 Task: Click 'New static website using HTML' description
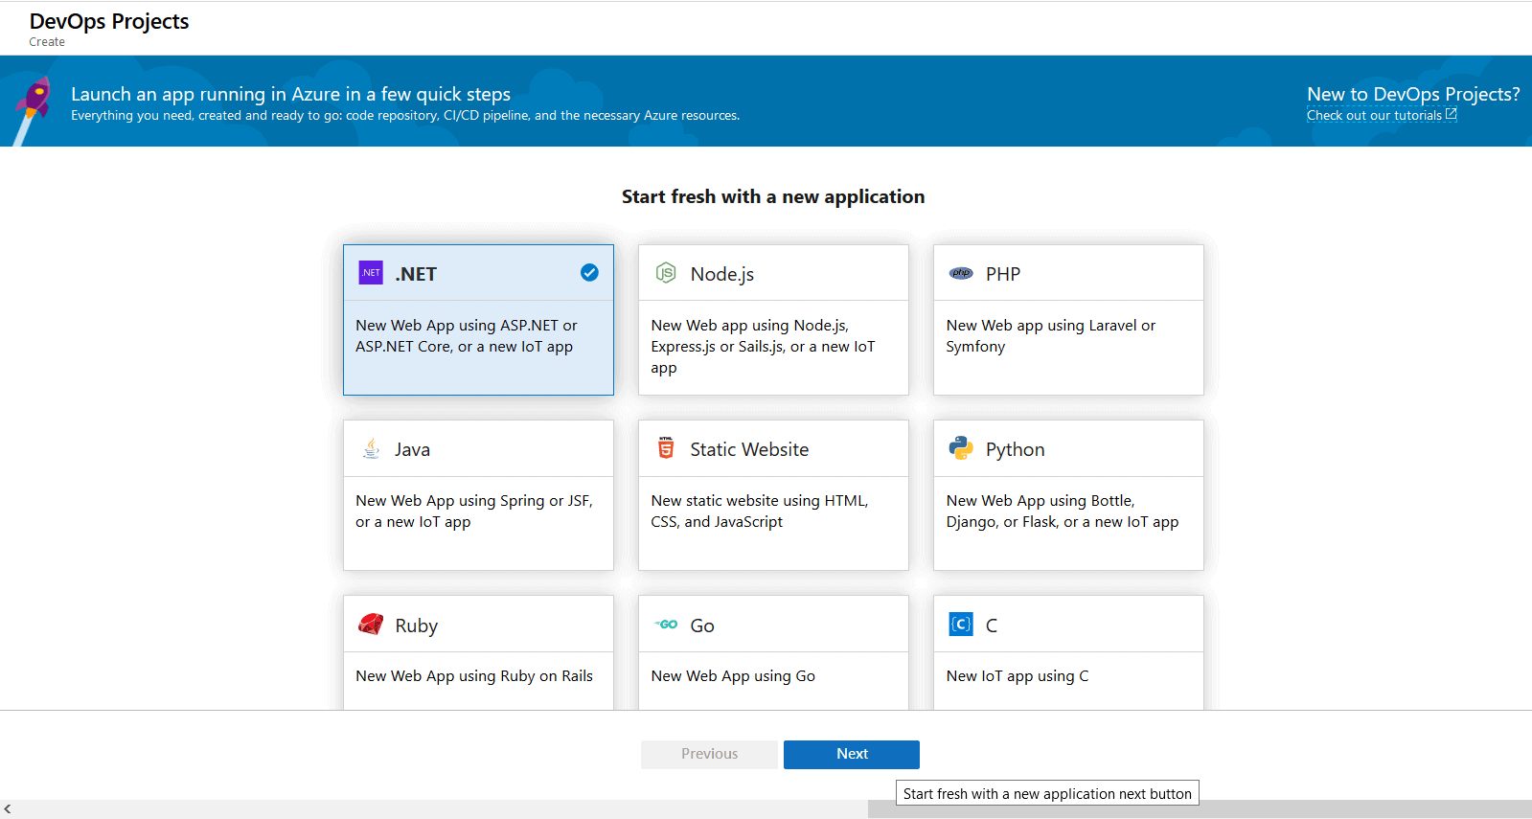click(x=759, y=512)
